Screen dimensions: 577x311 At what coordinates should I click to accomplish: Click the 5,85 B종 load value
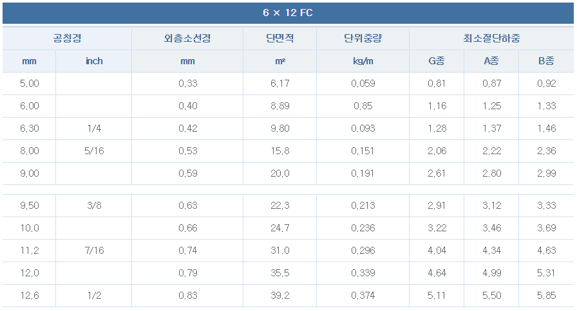[546, 296]
